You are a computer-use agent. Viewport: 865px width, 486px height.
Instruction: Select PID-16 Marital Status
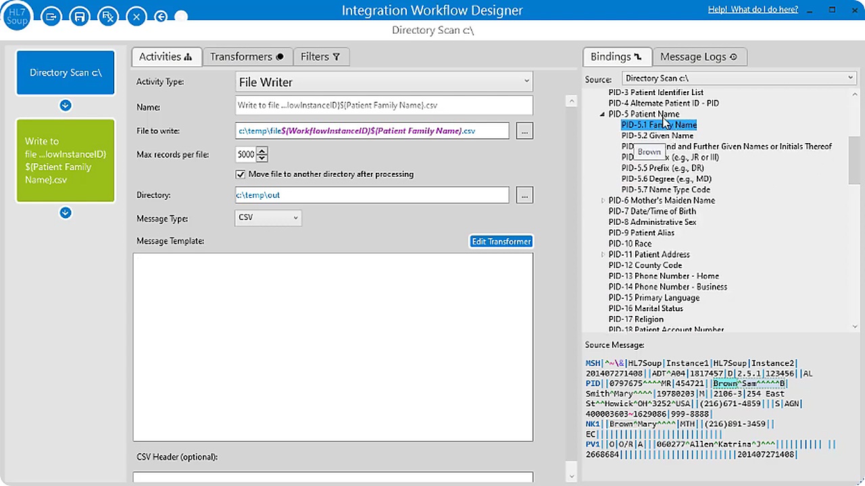click(647, 308)
